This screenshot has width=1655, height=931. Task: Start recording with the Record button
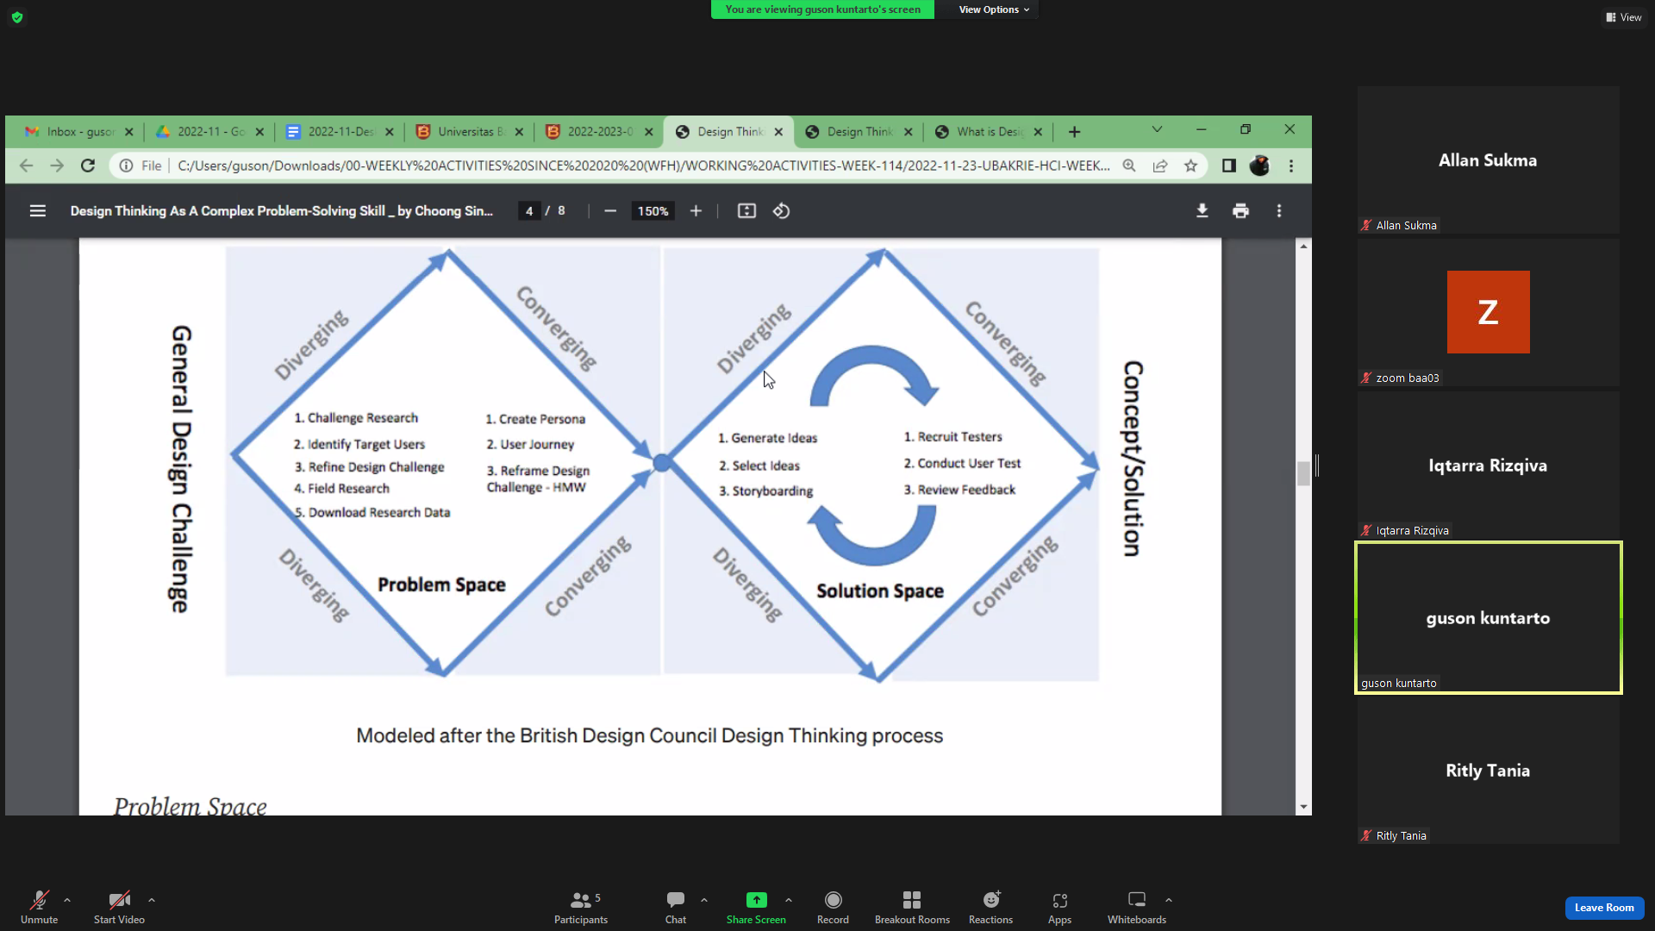click(x=833, y=907)
